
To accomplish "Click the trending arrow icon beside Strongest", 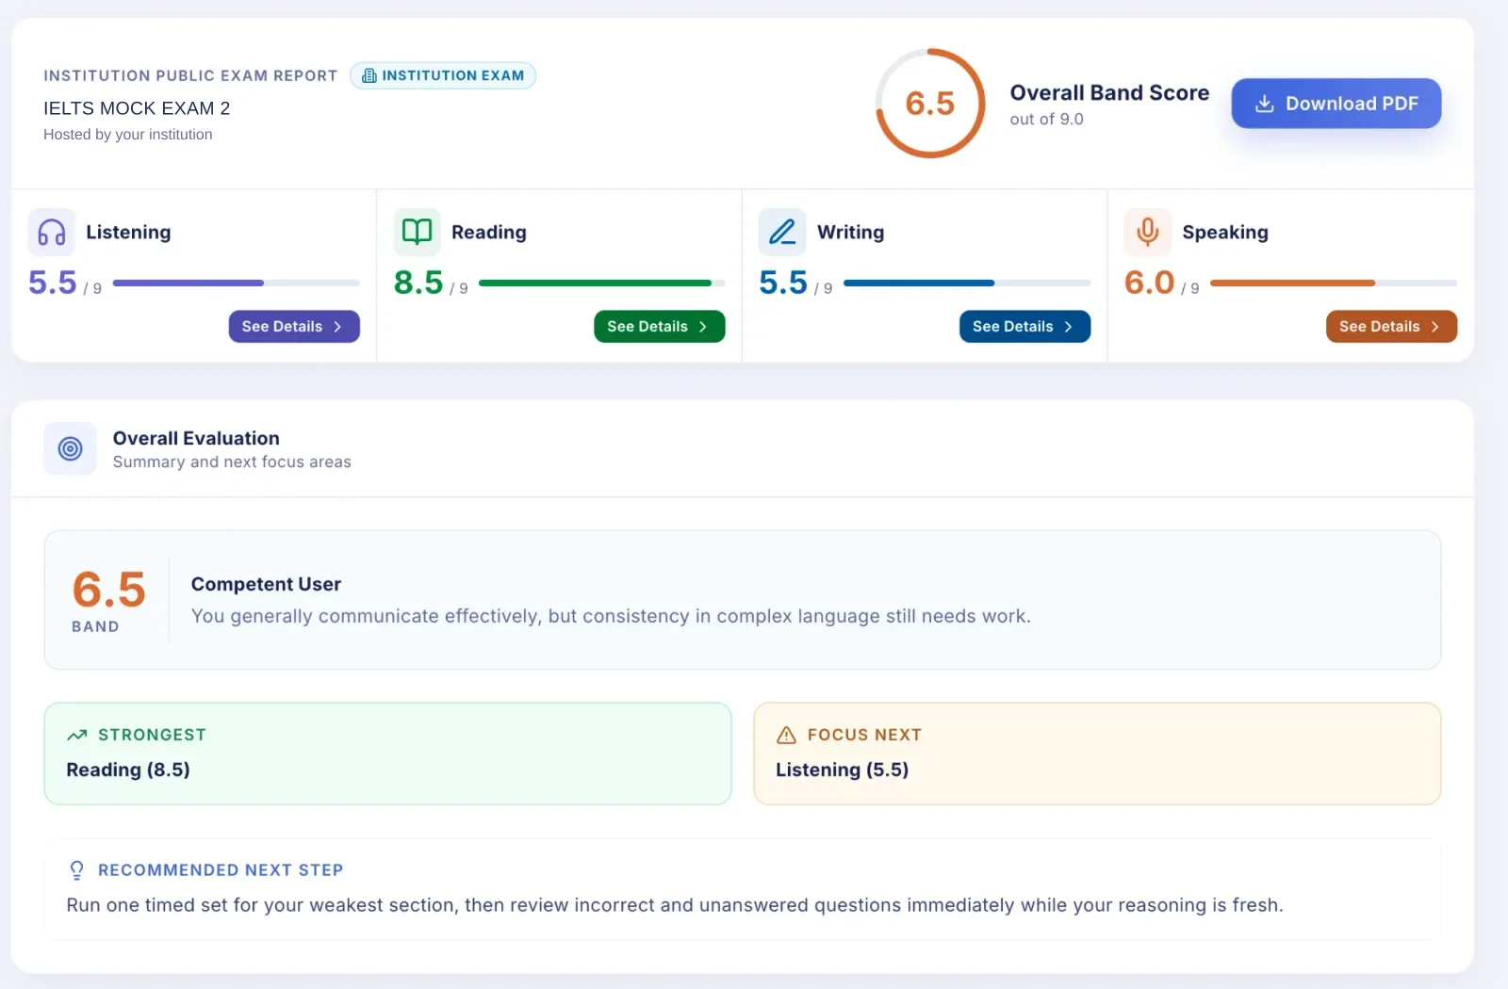I will (77, 735).
